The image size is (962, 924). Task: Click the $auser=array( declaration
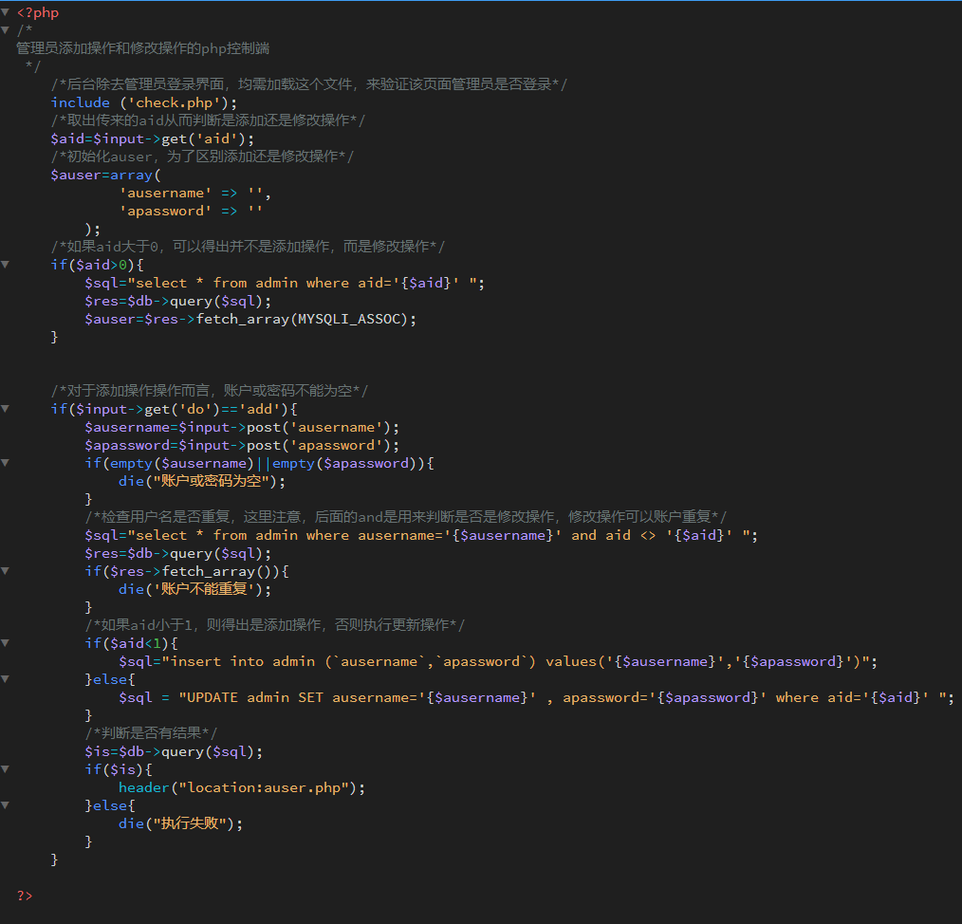pyautogui.click(x=105, y=175)
